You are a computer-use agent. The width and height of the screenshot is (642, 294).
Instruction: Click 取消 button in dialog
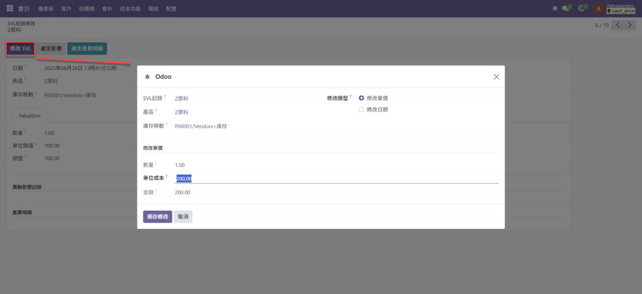tap(183, 216)
